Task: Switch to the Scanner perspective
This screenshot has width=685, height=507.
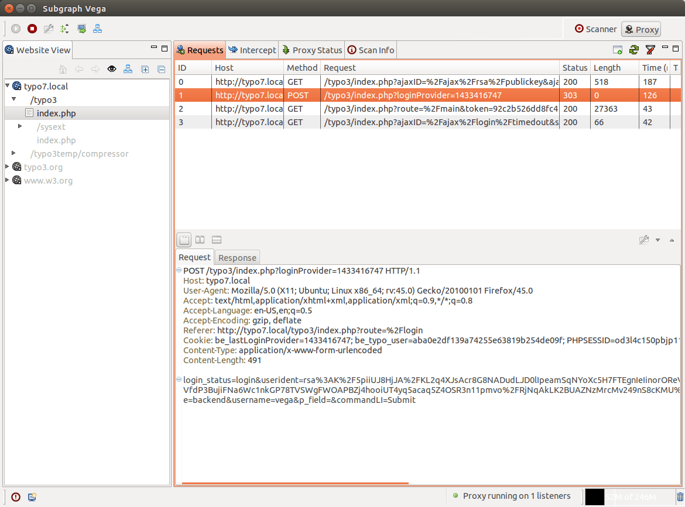Action: point(596,29)
